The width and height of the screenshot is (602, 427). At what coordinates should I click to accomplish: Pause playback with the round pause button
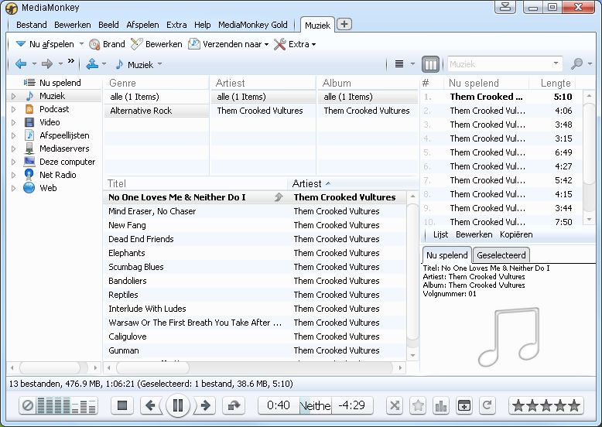(x=178, y=405)
